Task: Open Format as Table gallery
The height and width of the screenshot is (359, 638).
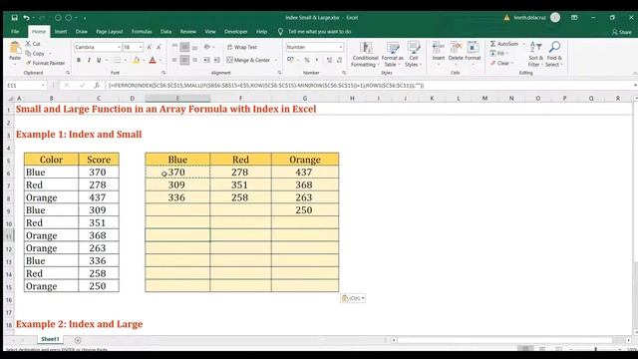Action: (x=392, y=55)
